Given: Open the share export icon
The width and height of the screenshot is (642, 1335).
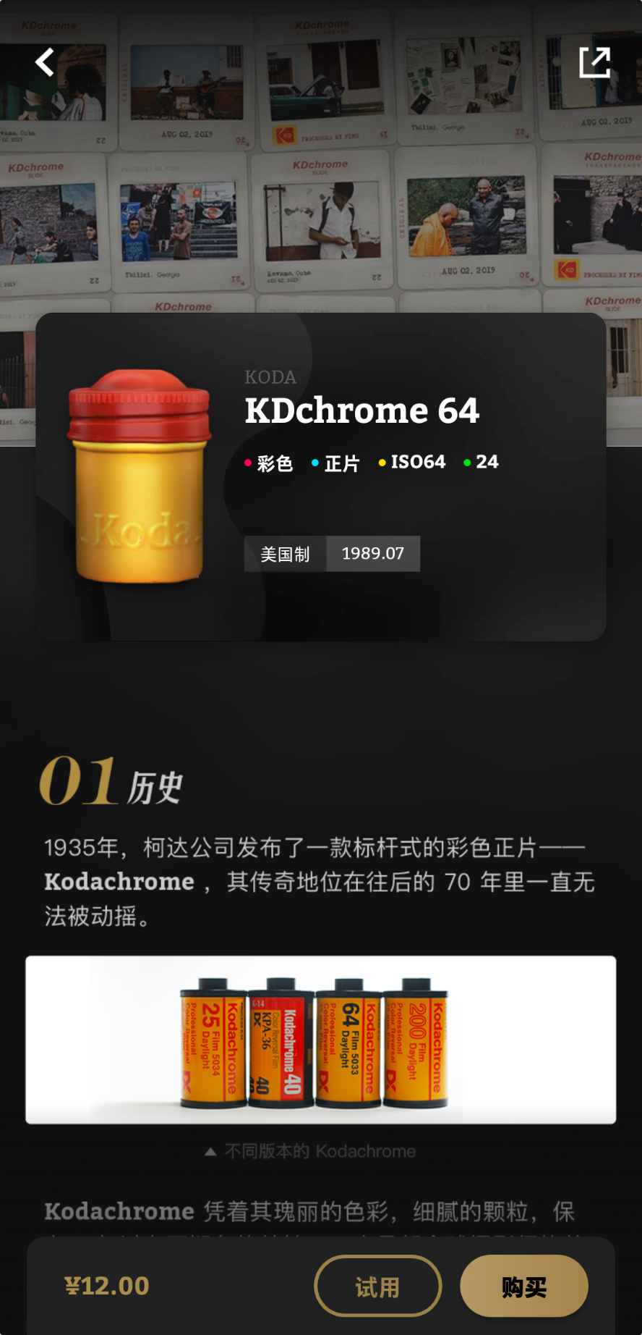Looking at the screenshot, I should pyautogui.click(x=595, y=62).
